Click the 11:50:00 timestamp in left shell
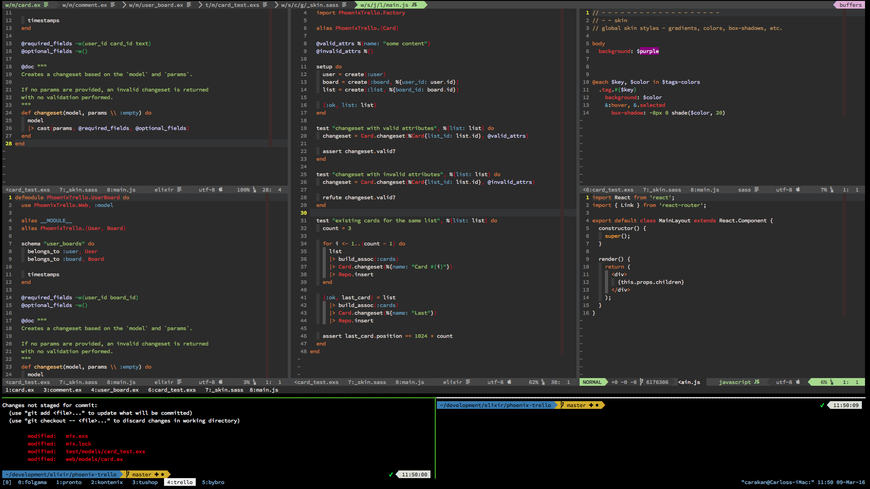Viewport: 870px width, 489px height. [414, 475]
